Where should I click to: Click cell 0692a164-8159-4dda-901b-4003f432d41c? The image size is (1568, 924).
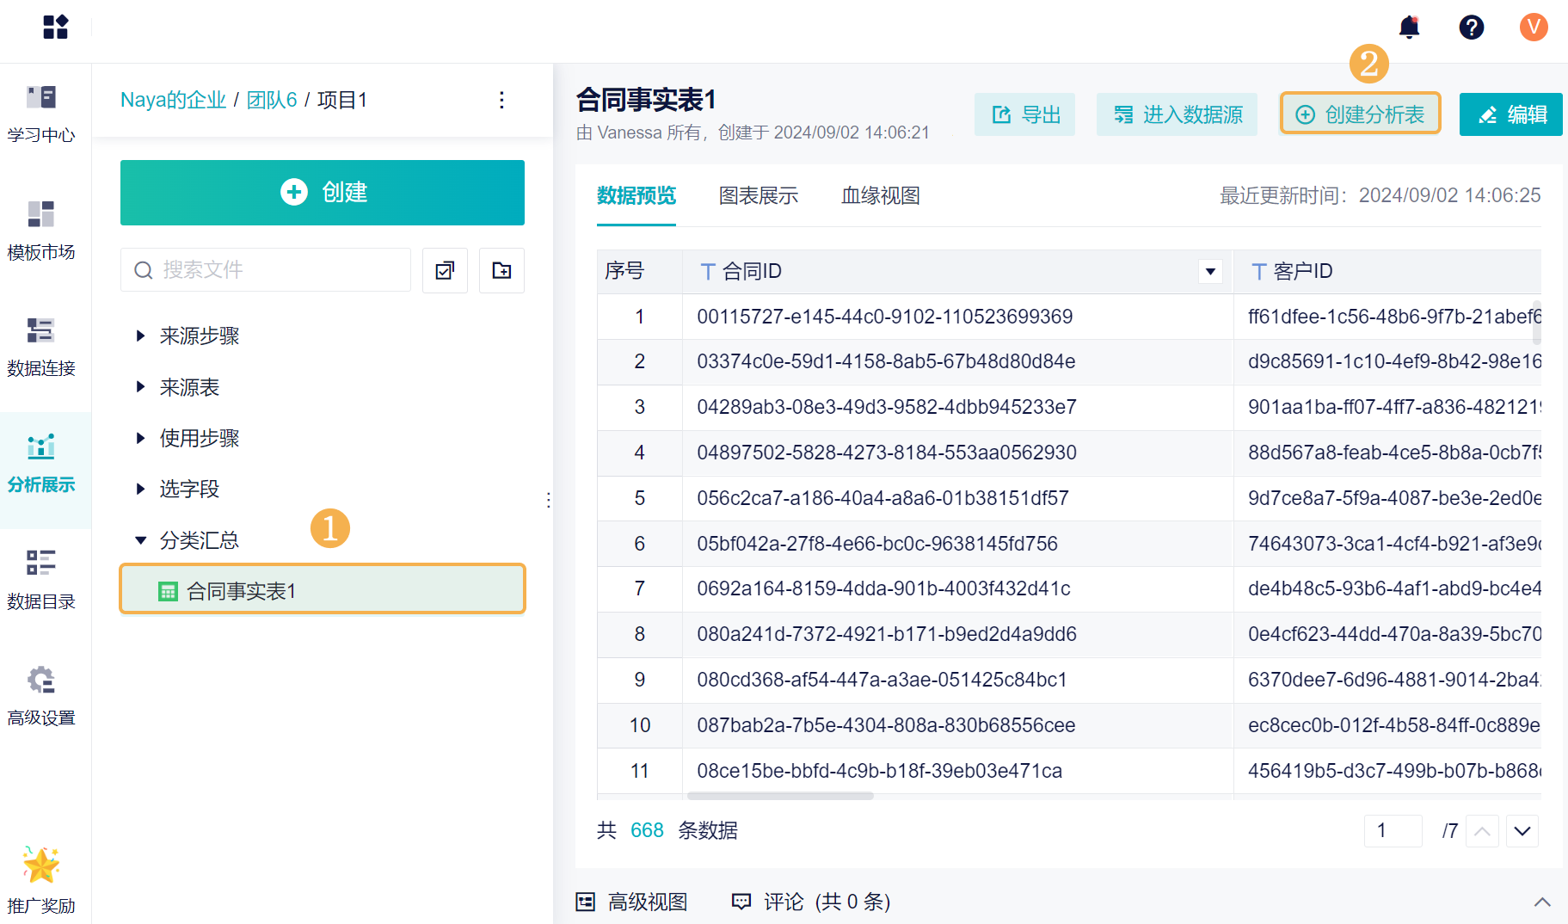(958, 589)
